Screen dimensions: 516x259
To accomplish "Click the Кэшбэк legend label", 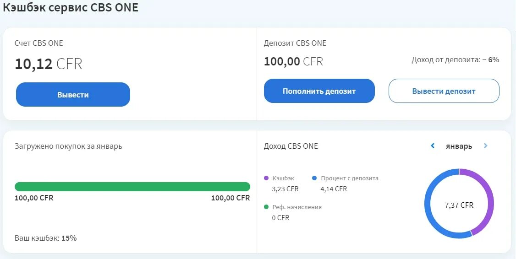I will point(283,178).
